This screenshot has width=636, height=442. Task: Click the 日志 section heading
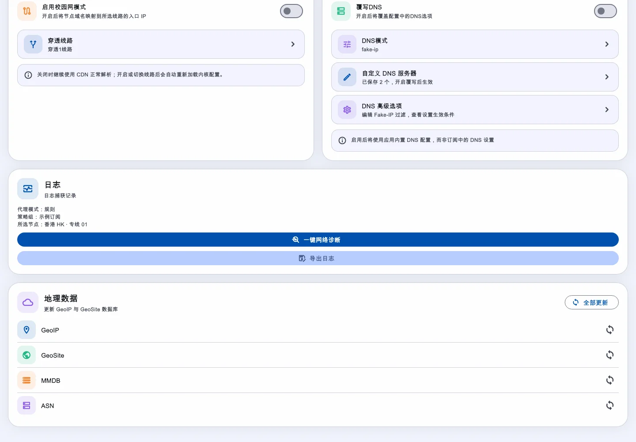(x=53, y=185)
